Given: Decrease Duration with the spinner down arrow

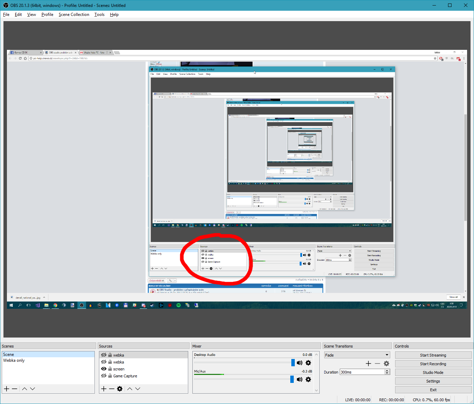Looking at the screenshot, I should coord(387,374).
